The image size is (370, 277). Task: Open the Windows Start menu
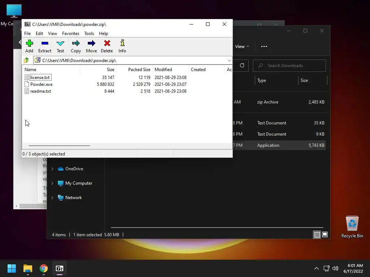pos(12,268)
